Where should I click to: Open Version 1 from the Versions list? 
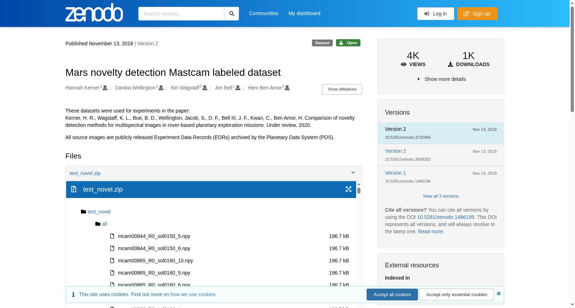[x=395, y=173]
